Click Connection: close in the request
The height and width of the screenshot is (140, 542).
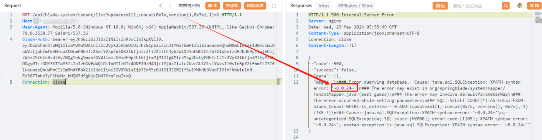[x=44, y=82]
